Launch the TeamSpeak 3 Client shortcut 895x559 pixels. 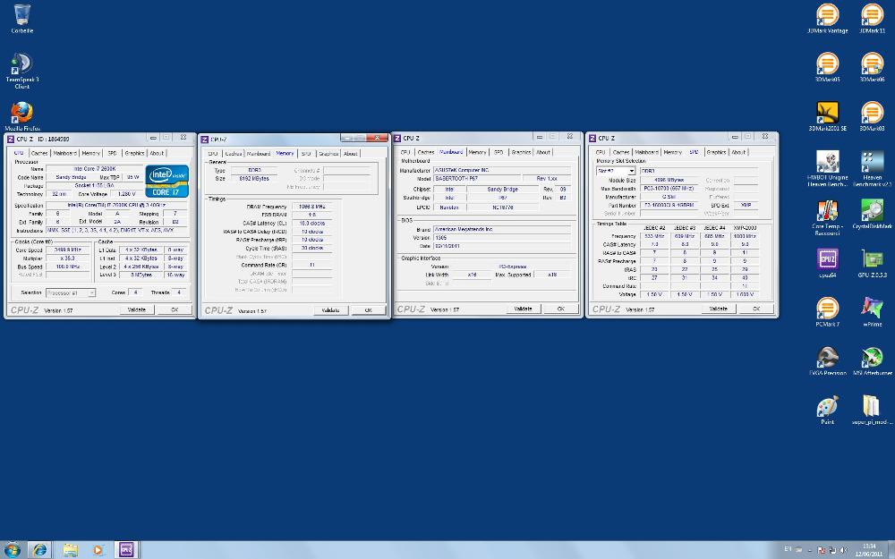21,70
